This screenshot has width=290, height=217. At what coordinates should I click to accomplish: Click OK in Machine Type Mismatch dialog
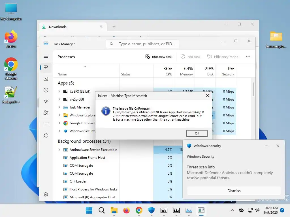pos(197,133)
